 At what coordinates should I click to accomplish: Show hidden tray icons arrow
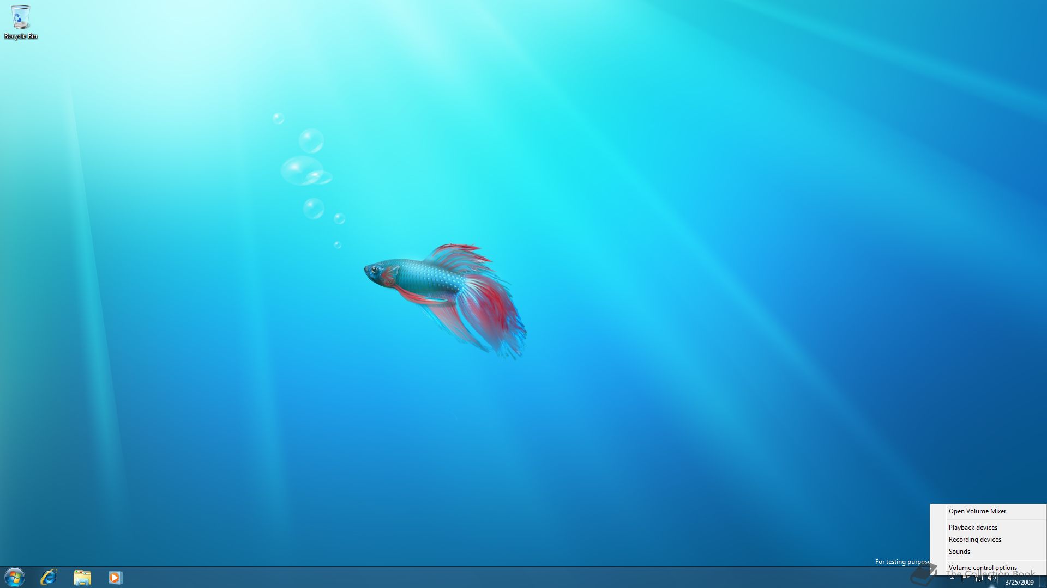[x=952, y=578]
